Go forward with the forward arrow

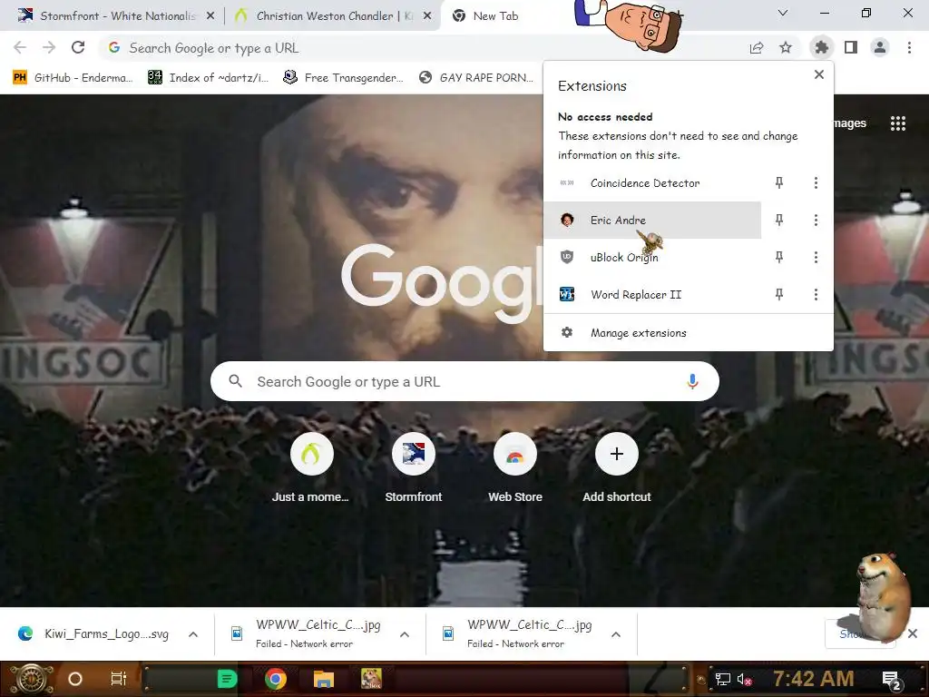click(49, 47)
